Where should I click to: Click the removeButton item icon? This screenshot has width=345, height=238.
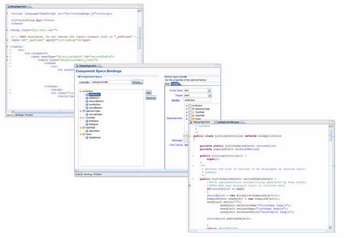point(87,101)
